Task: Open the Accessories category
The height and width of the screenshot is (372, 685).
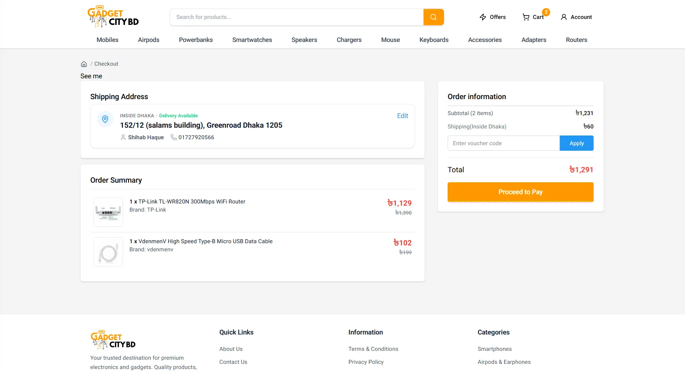Action: pyautogui.click(x=485, y=40)
